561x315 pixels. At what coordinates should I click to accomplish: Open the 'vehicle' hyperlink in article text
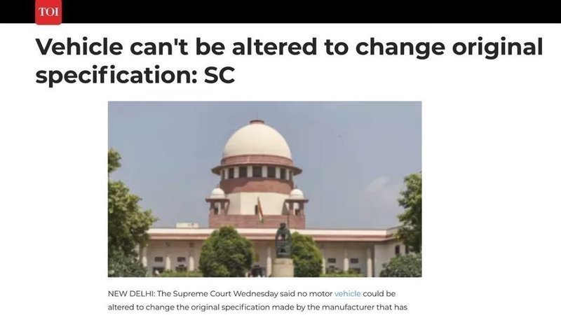click(347, 293)
